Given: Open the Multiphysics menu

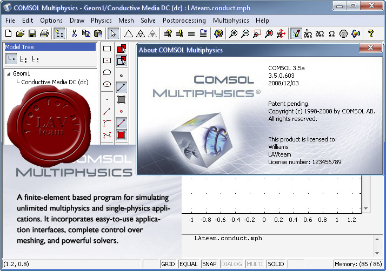Looking at the screenshot, I should [x=231, y=21].
